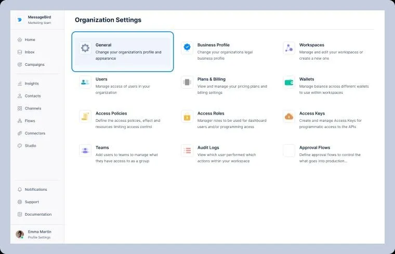The image size is (395, 254).
Task: Click the Access Roles padlock icon
Action: pos(187,116)
